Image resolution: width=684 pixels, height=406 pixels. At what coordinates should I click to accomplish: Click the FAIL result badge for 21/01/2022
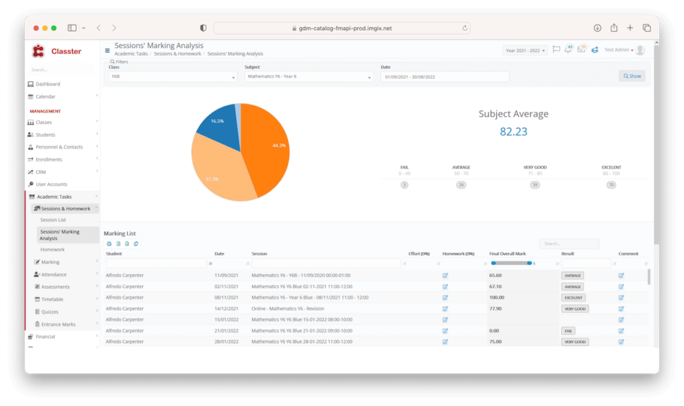568,331
